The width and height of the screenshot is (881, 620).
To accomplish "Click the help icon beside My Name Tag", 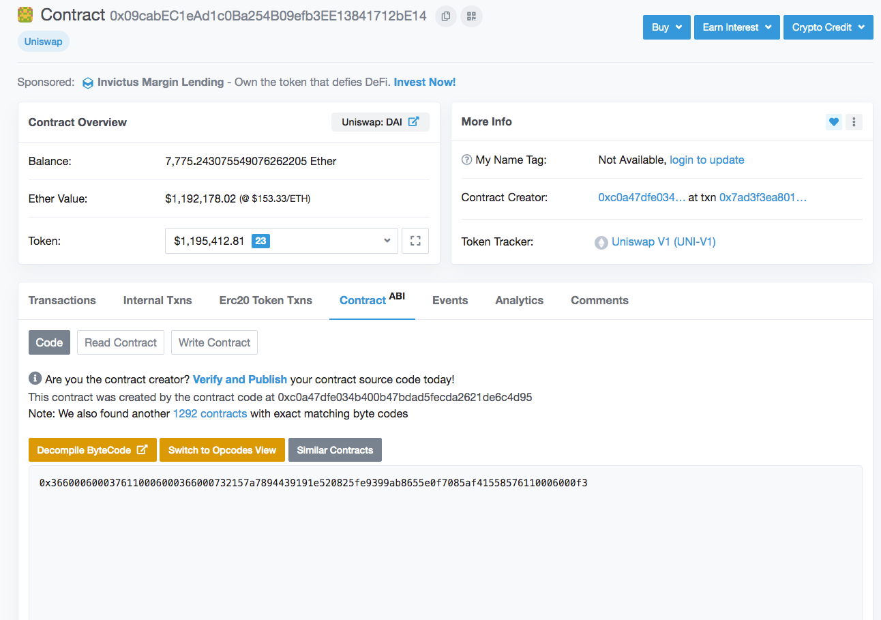I will tap(467, 160).
